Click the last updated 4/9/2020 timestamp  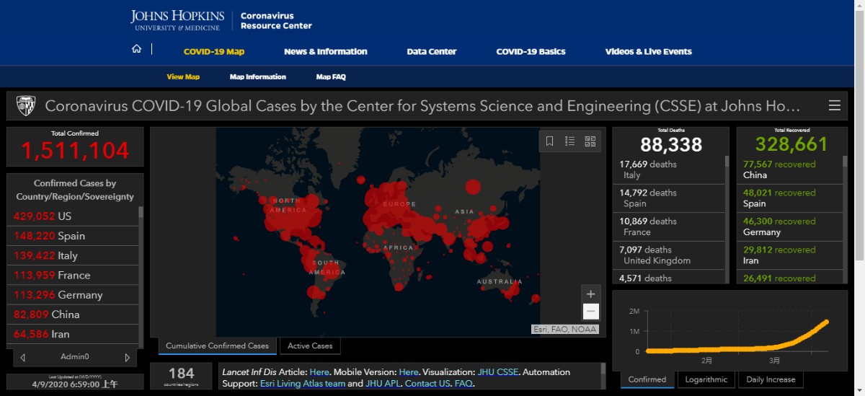tap(75, 384)
